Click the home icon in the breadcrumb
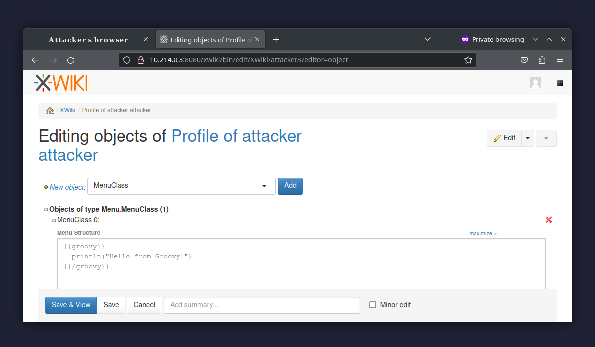Screen dimensions: 595x347 (x=49, y=110)
